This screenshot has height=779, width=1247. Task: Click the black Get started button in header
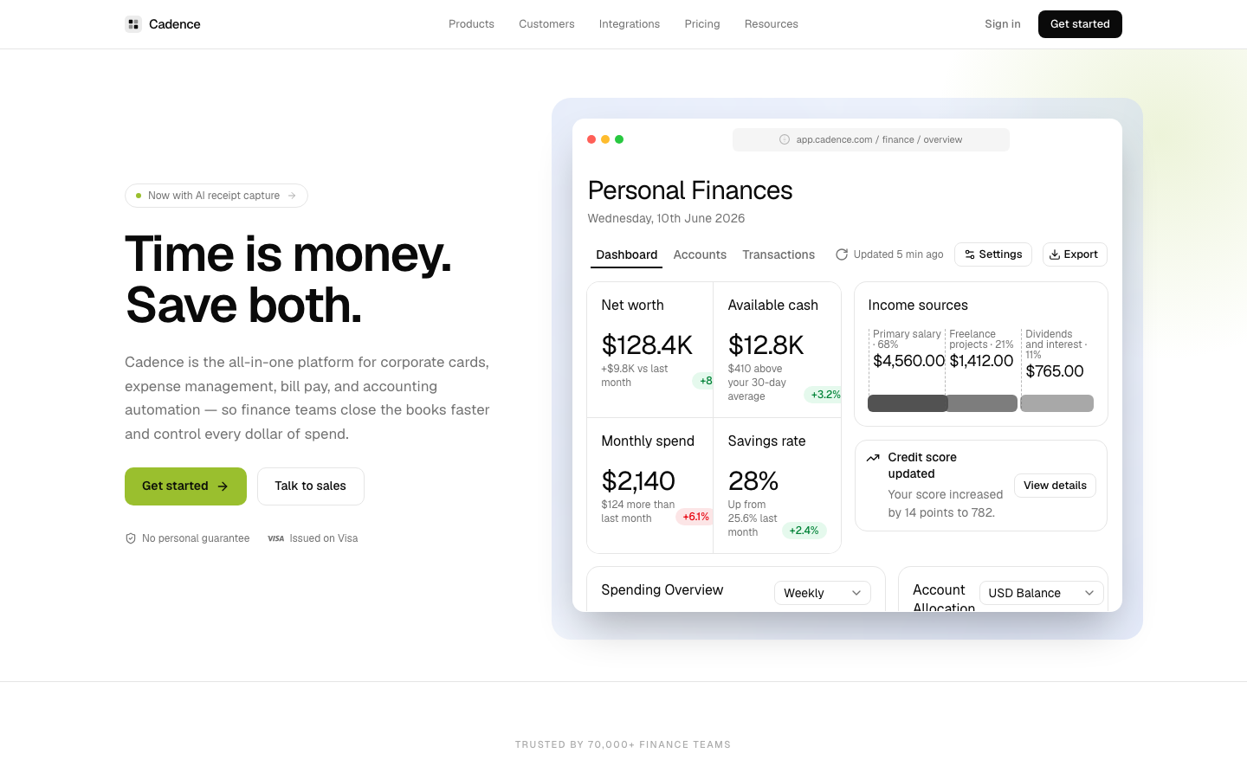[x=1080, y=24]
